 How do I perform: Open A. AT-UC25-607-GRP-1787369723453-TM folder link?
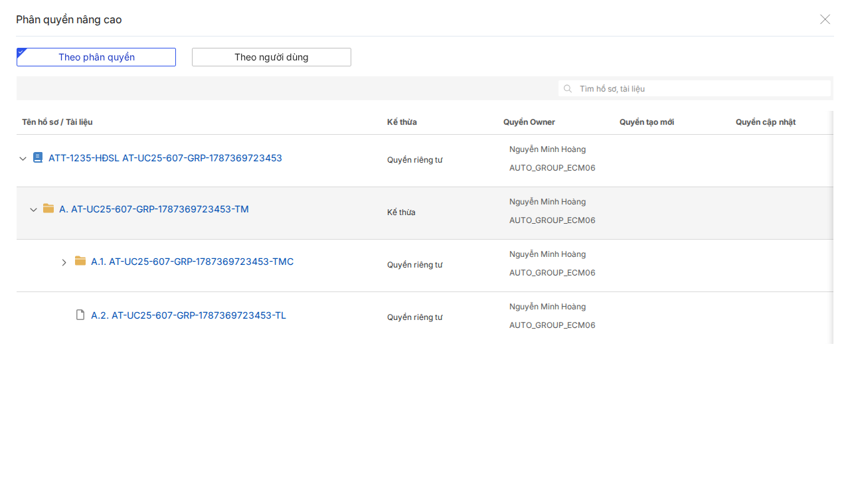click(154, 209)
